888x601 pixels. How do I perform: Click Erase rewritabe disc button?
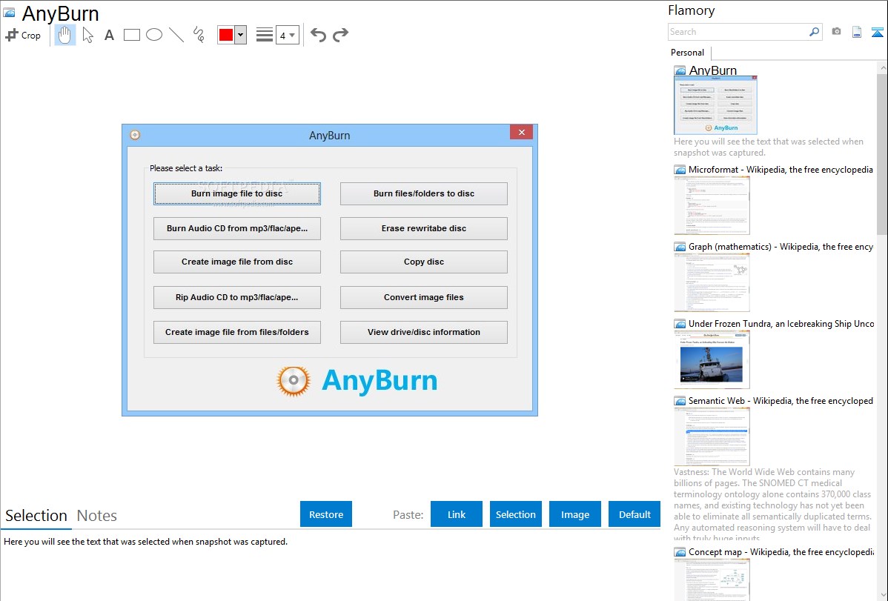(423, 228)
